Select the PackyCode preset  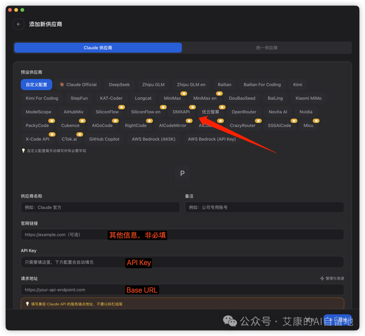tap(37, 125)
